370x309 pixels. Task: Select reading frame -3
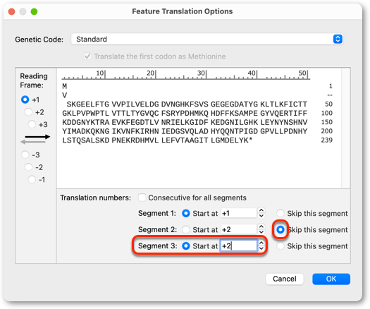pos(25,154)
